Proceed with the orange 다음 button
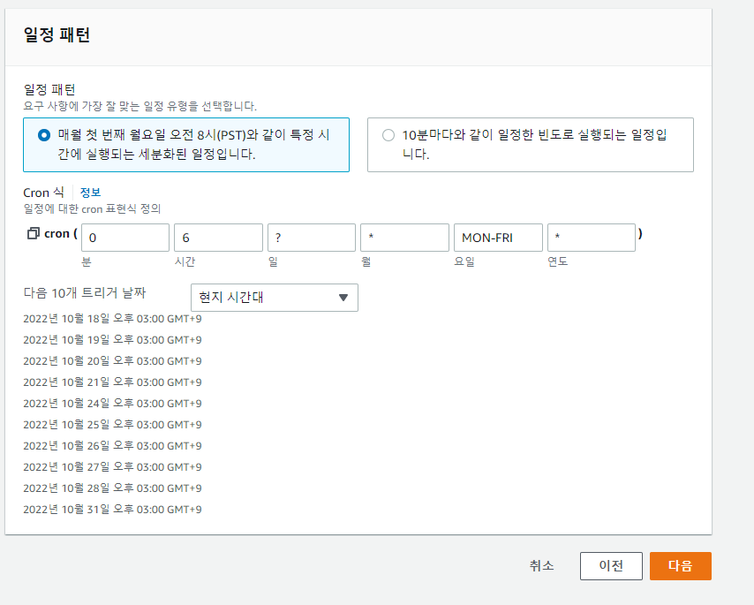This screenshot has height=605, width=754. [x=681, y=566]
